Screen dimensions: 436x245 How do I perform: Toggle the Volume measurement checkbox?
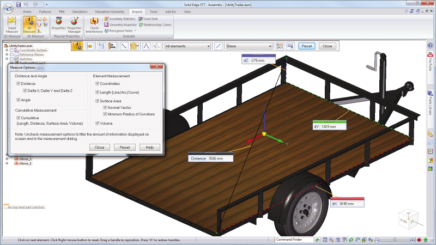tap(98, 124)
